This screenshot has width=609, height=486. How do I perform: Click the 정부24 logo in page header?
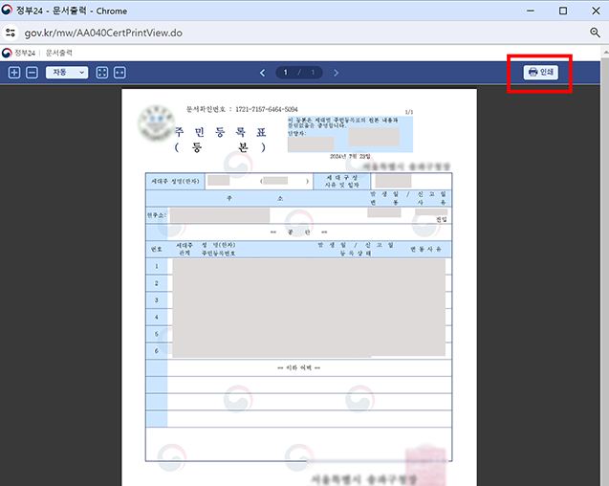[19, 53]
